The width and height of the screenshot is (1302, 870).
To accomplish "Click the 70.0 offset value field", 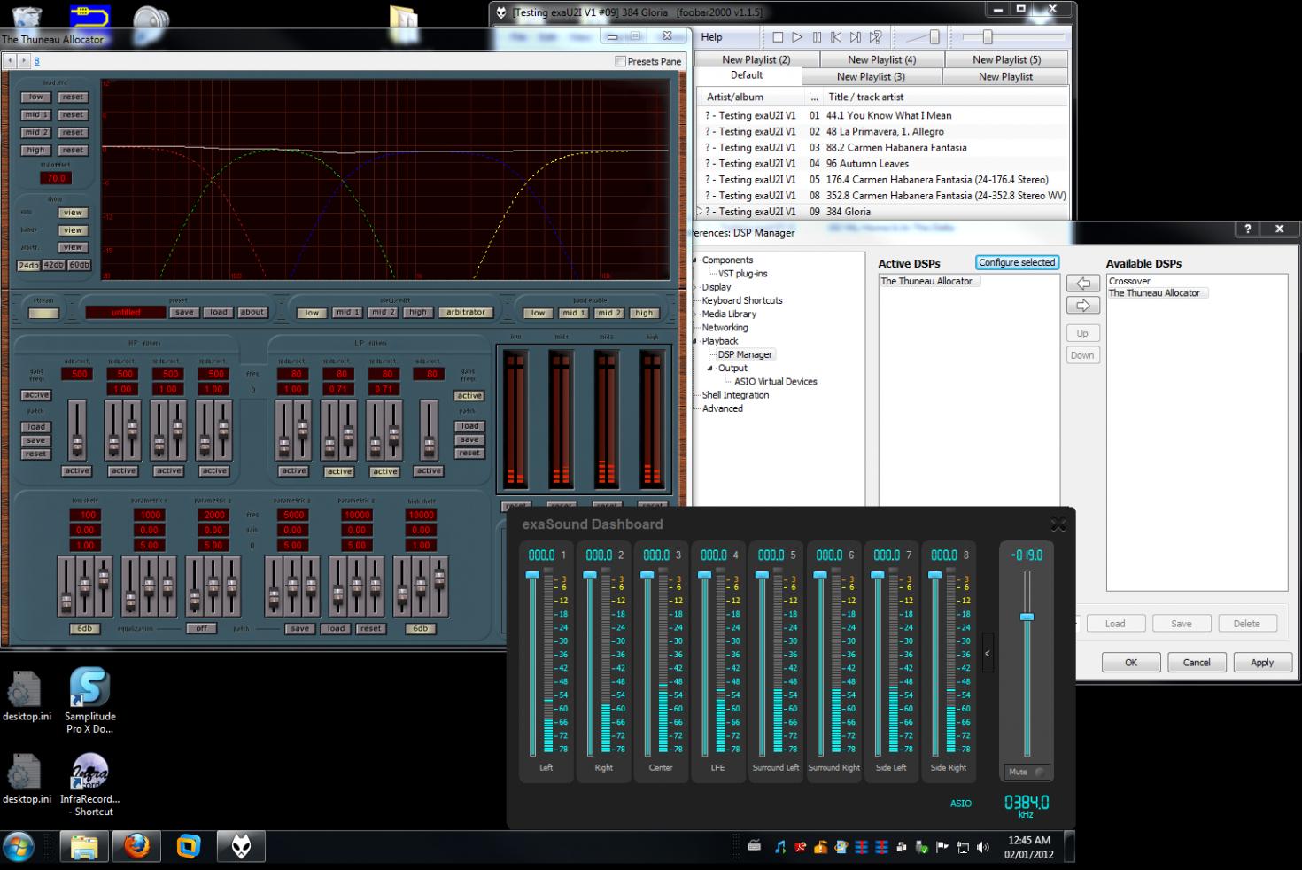I will click(x=55, y=178).
